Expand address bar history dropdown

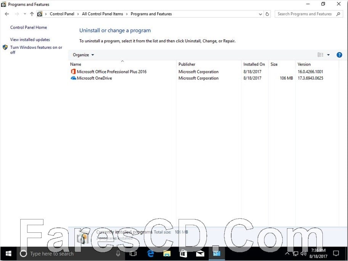pyautogui.click(x=260, y=14)
